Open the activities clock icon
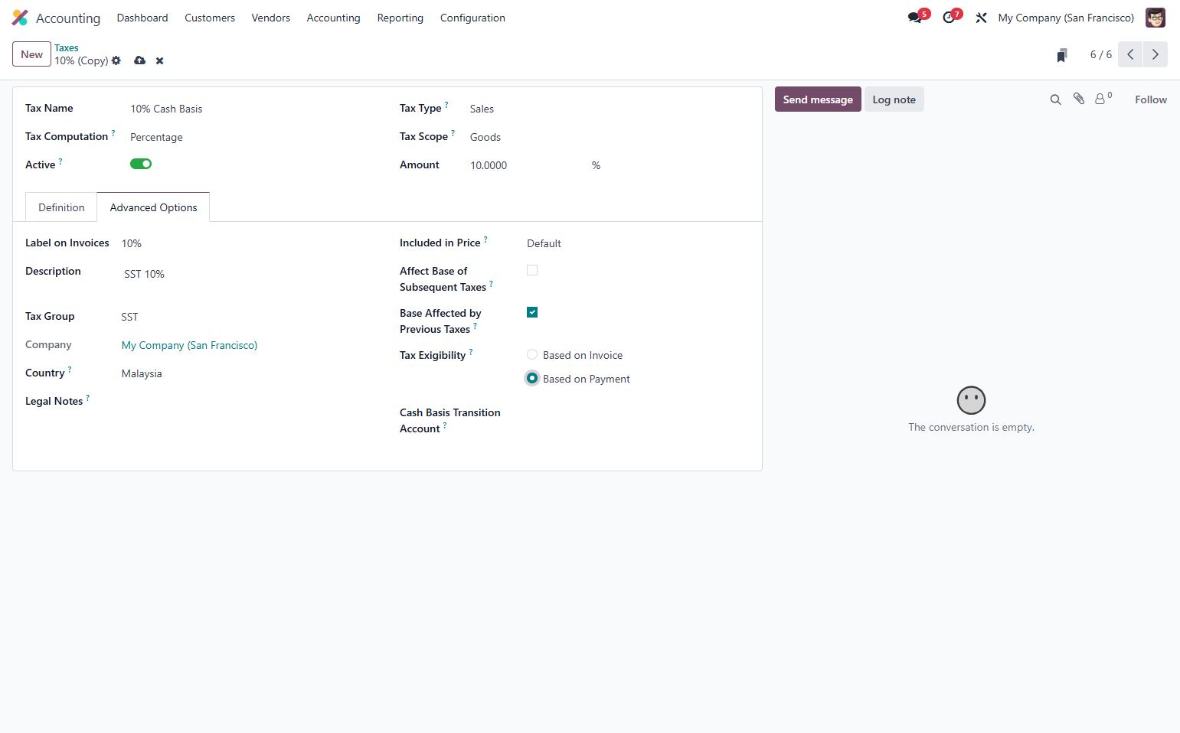 (x=950, y=18)
